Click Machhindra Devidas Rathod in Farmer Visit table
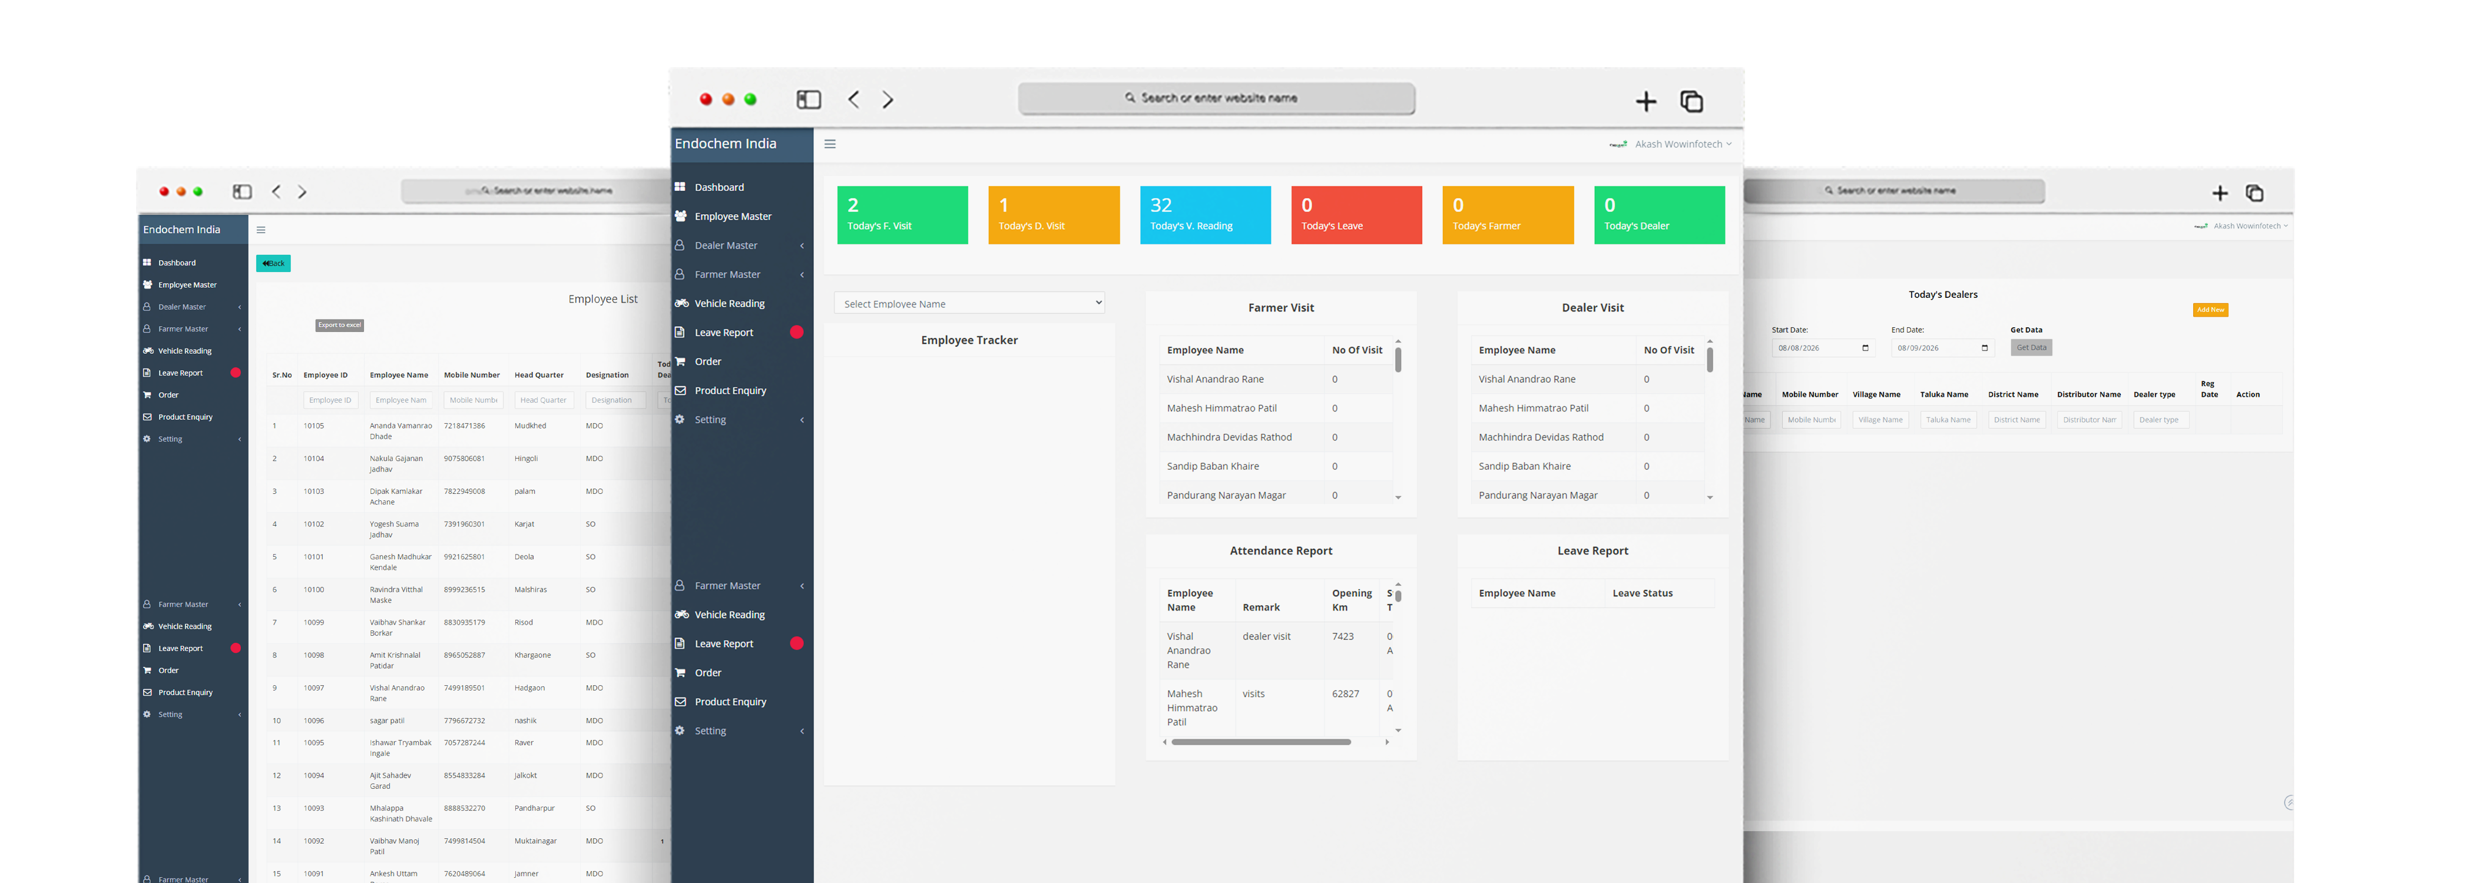The image size is (2470, 883). point(1229,437)
